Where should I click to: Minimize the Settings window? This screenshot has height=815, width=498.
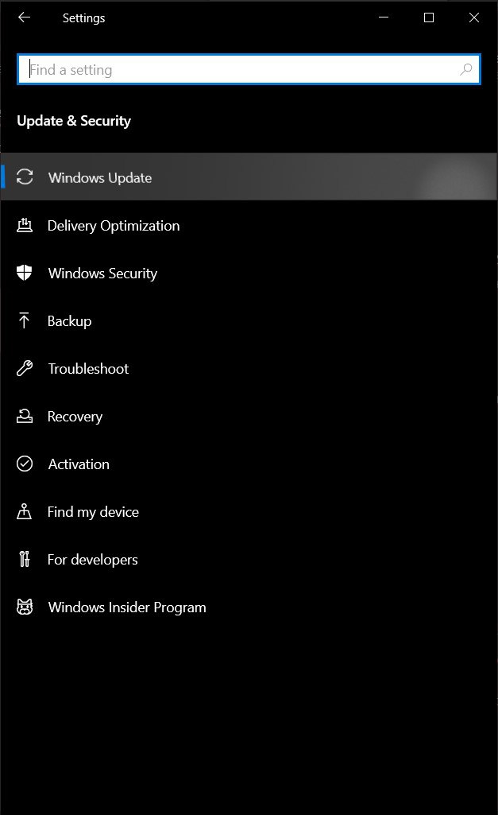coord(384,17)
